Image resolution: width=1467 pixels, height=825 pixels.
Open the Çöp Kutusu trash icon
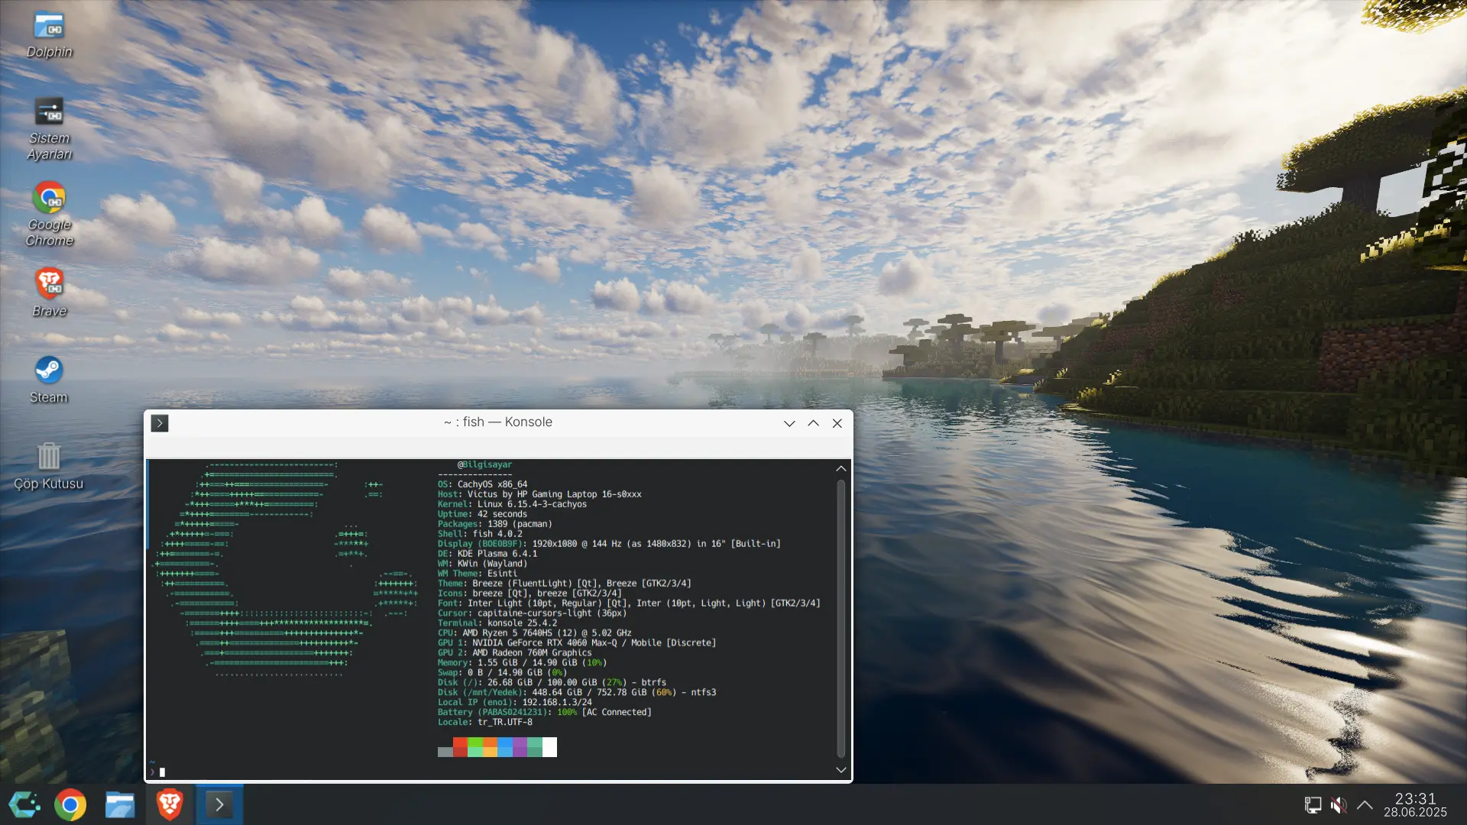(x=49, y=466)
